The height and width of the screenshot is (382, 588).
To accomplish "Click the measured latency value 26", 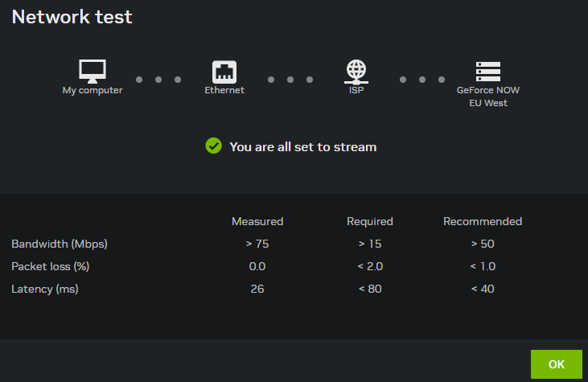I will pyautogui.click(x=257, y=289).
